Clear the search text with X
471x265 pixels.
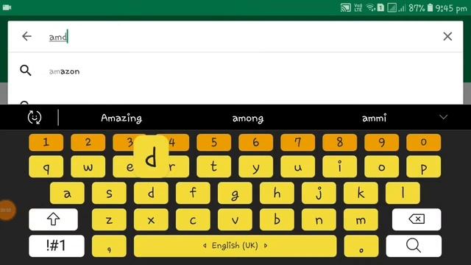click(447, 36)
